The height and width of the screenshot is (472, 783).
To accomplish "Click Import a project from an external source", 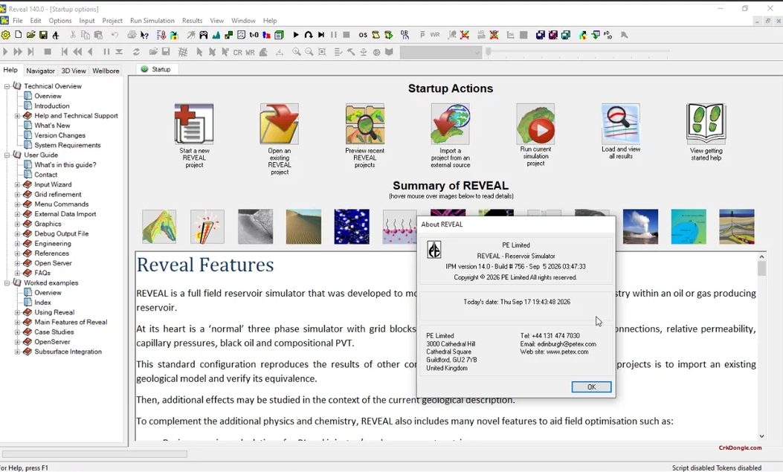I will click(x=451, y=123).
